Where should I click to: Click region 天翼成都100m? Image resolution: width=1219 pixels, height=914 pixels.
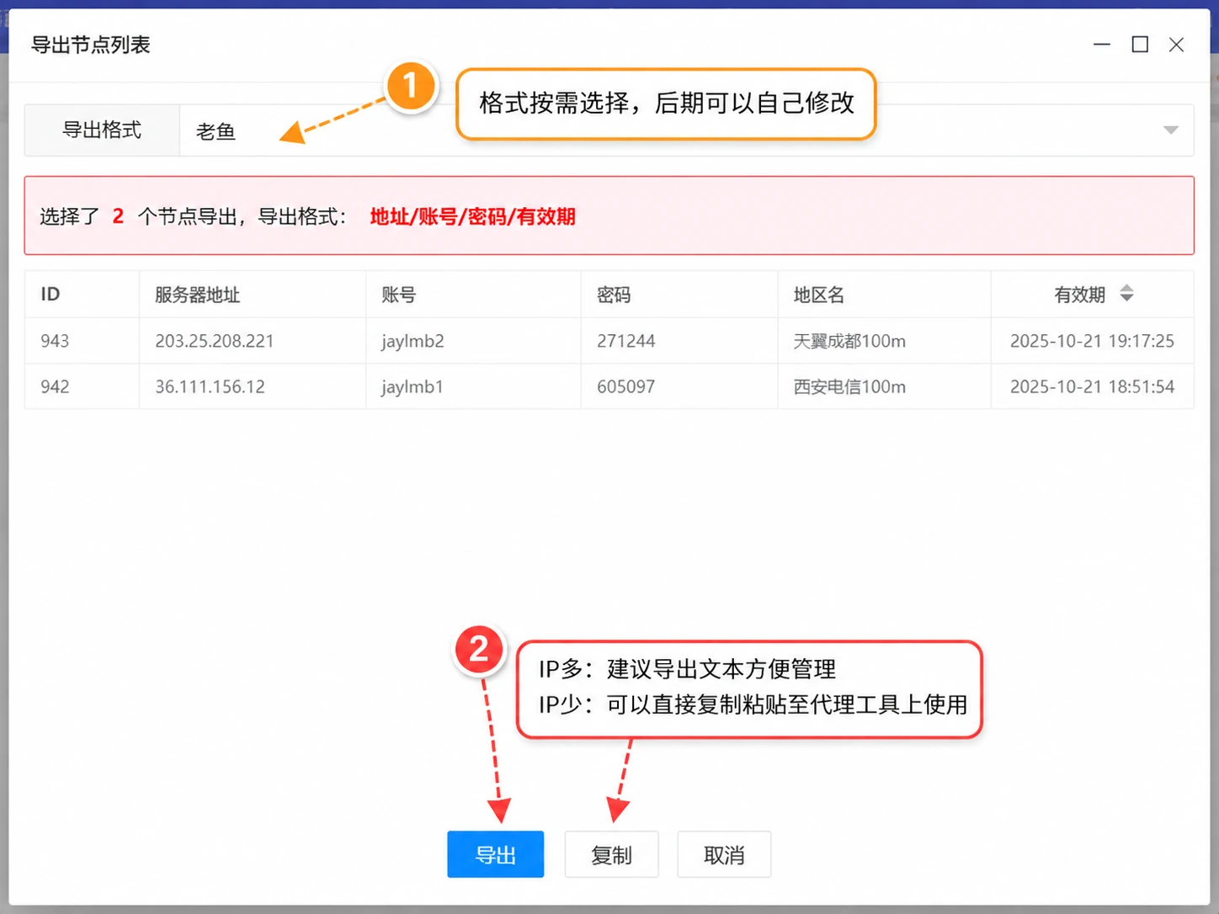(849, 341)
